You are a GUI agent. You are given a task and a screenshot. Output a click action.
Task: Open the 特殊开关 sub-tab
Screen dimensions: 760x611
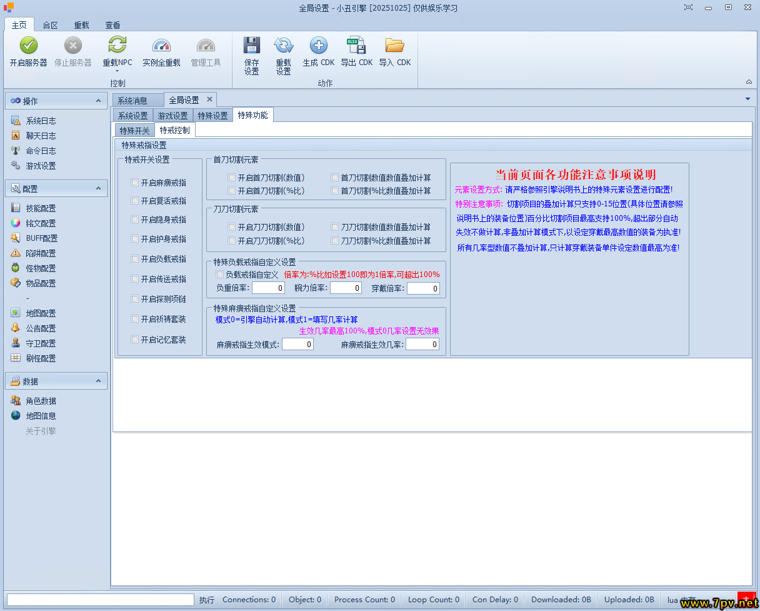tap(134, 130)
